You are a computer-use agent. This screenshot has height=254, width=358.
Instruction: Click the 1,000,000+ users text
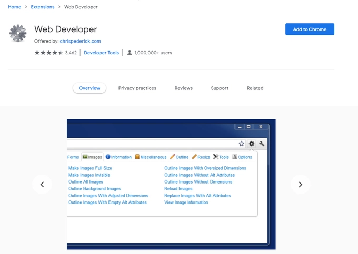click(x=153, y=53)
